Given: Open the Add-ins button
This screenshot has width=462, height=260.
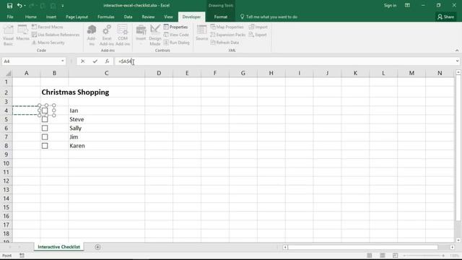Looking at the screenshot, I should (x=92, y=35).
